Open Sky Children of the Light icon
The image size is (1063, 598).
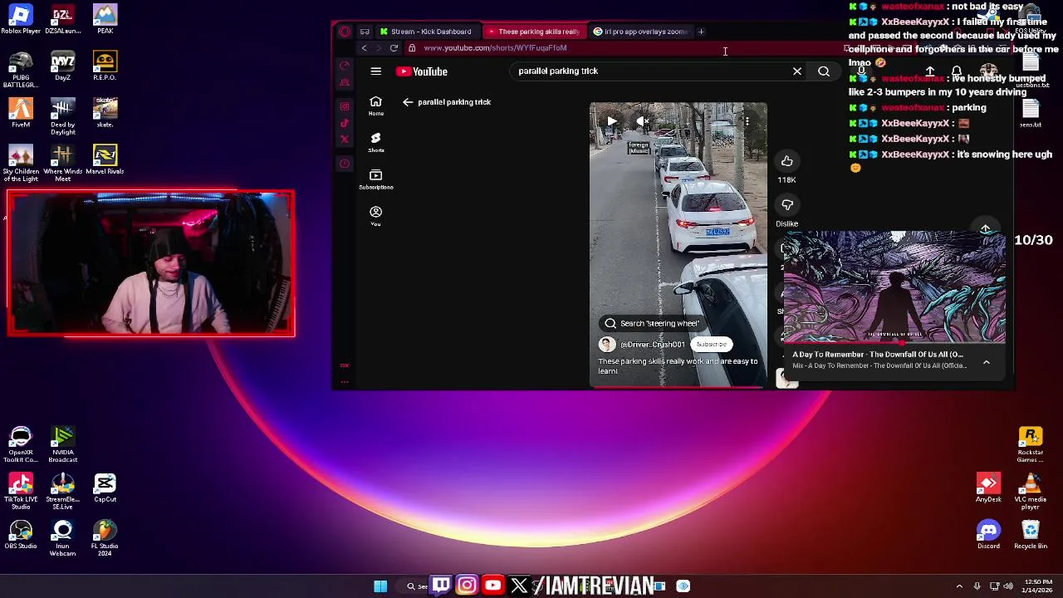click(21, 164)
